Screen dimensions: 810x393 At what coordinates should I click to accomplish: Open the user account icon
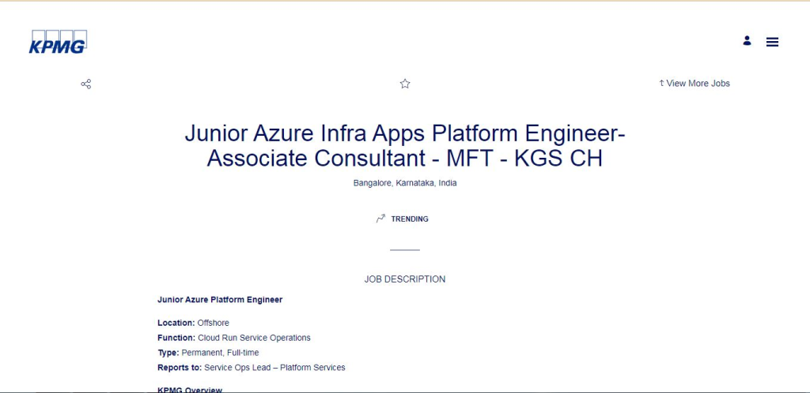747,41
